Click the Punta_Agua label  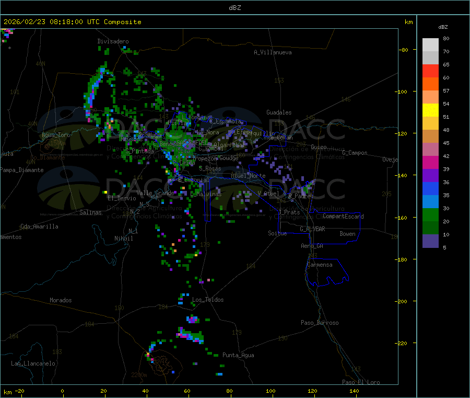(x=238, y=355)
